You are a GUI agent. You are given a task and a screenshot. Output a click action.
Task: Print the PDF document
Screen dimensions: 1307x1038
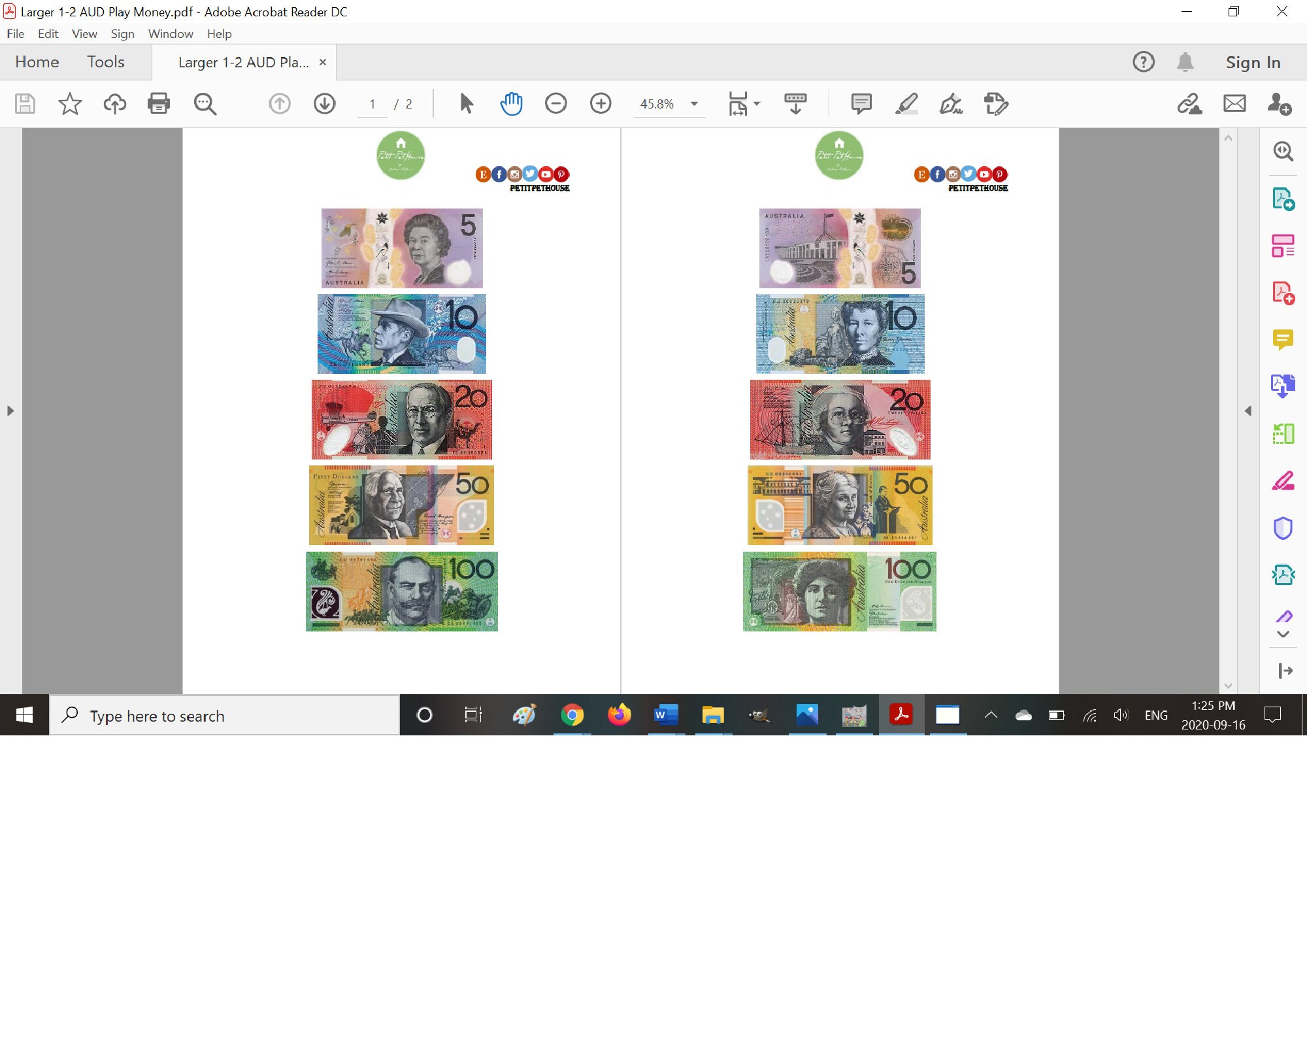159,103
